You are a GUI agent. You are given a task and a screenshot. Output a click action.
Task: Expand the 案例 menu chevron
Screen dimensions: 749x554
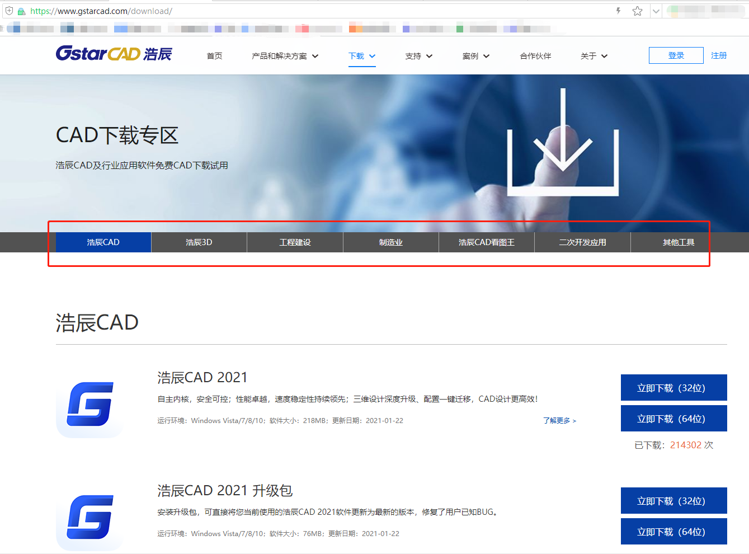(x=486, y=56)
